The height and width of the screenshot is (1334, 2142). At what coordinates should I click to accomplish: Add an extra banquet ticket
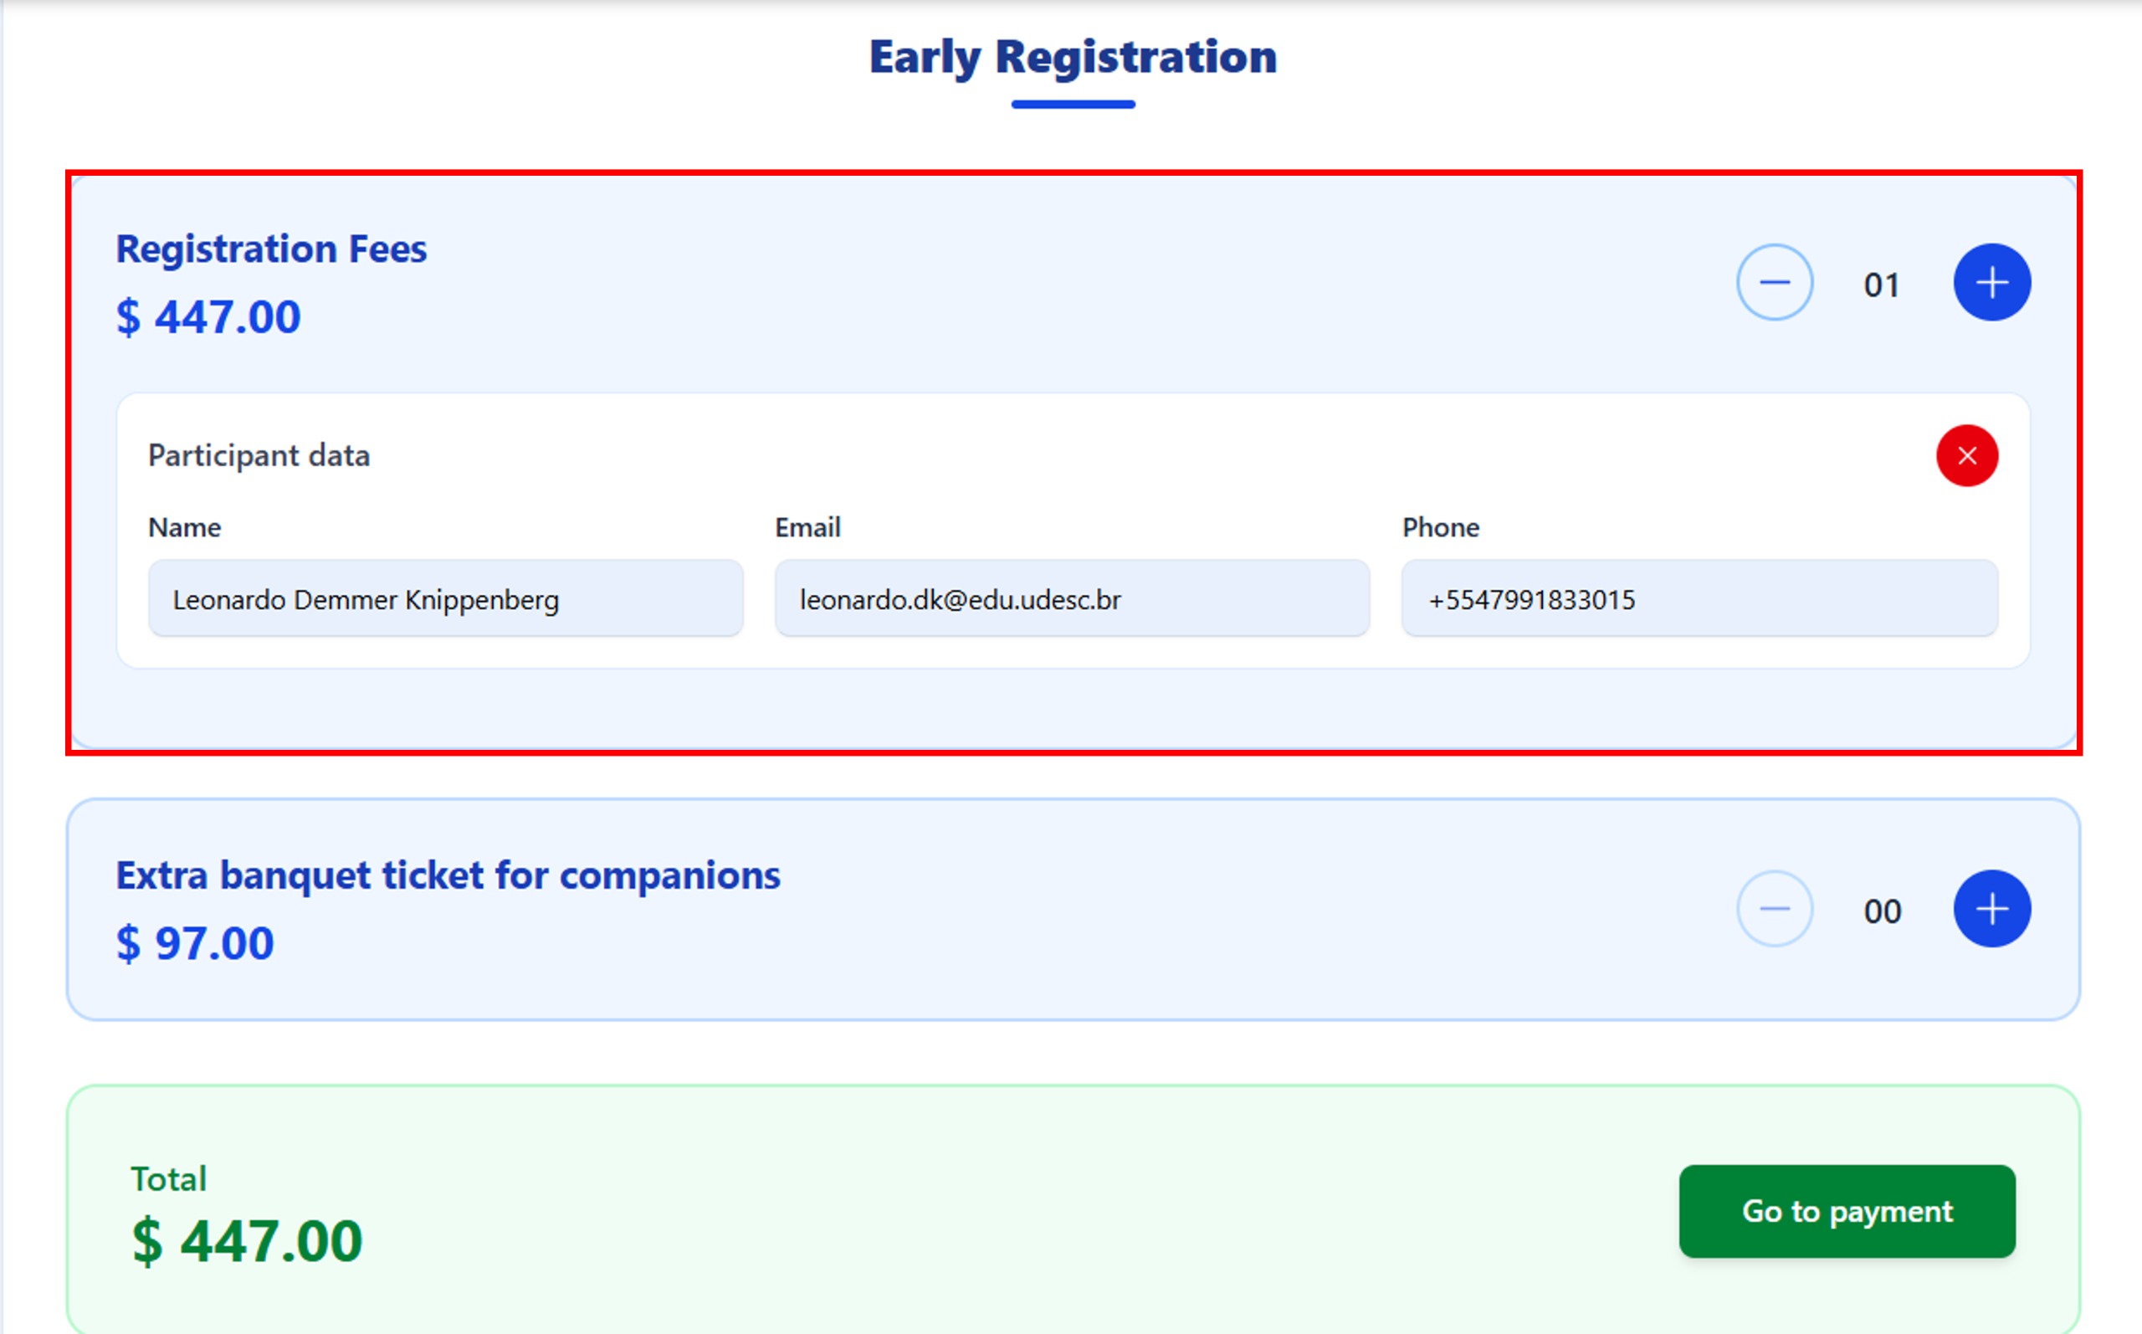(x=1991, y=910)
